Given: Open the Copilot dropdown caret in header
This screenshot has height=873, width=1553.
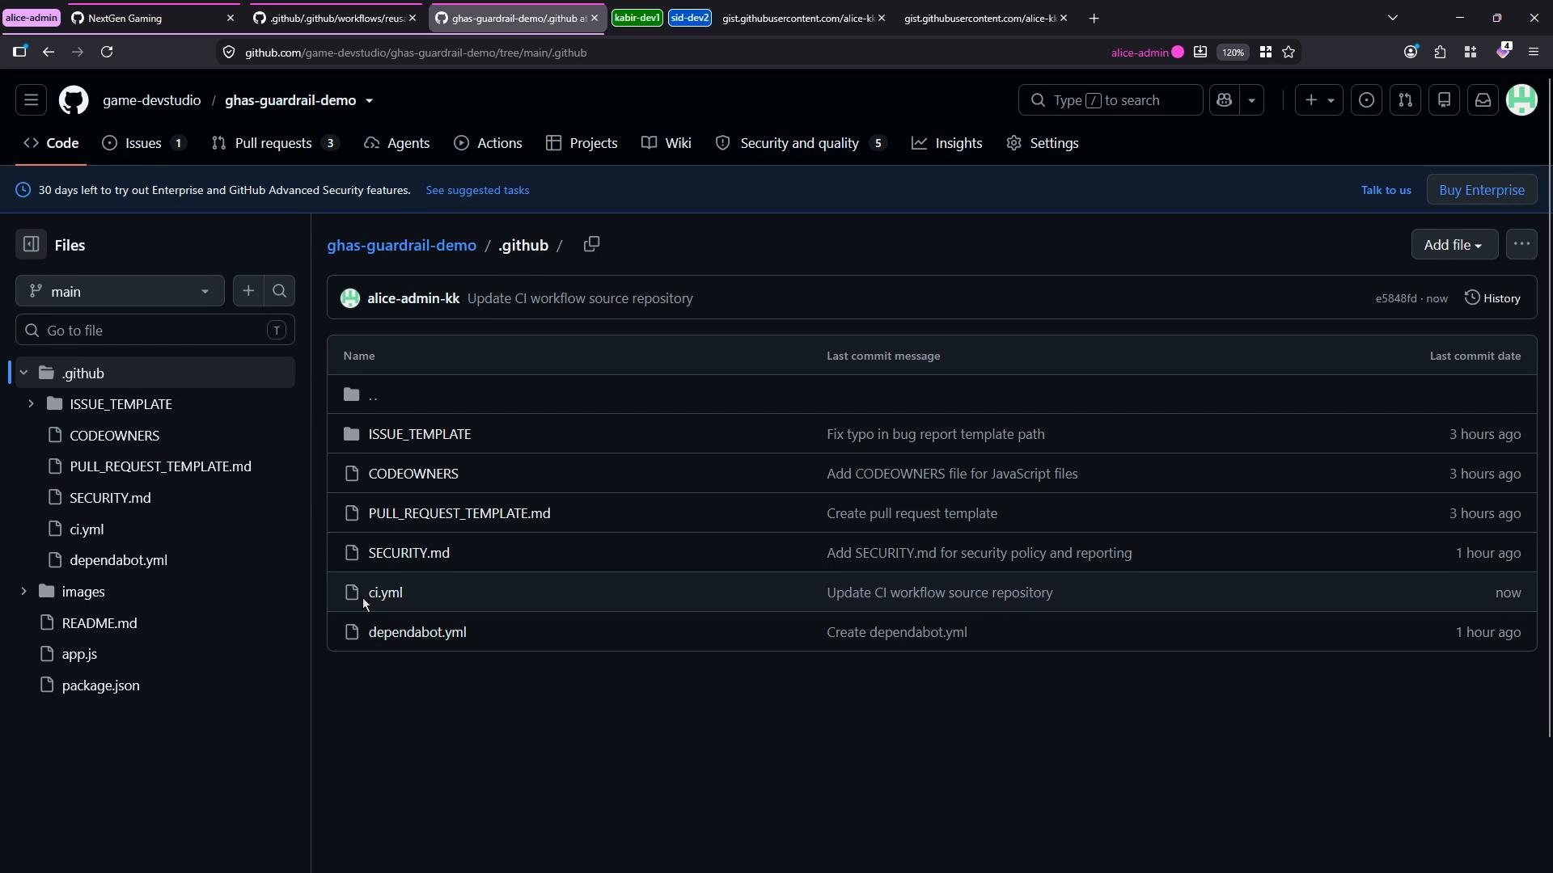Looking at the screenshot, I should pyautogui.click(x=1251, y=100).
